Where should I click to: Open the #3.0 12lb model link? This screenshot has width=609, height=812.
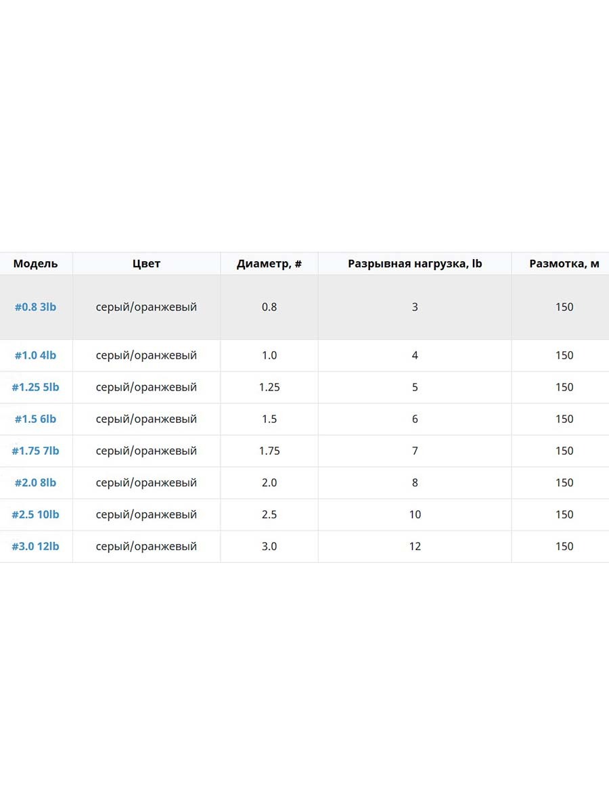tap(35, 546)
